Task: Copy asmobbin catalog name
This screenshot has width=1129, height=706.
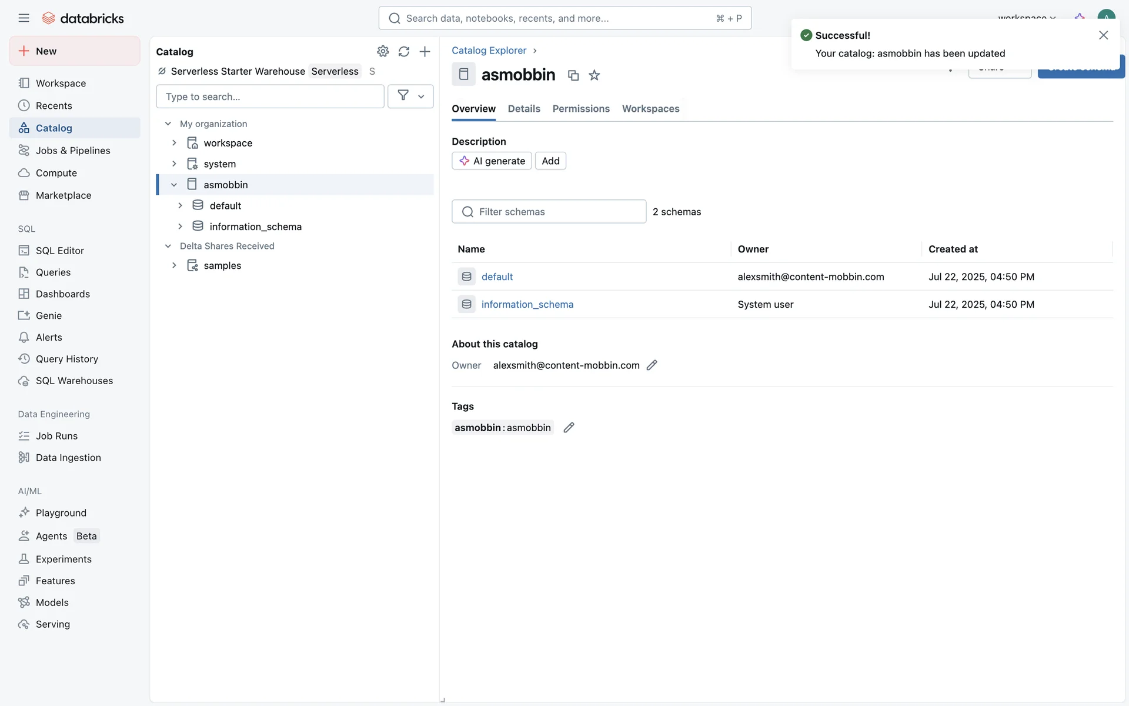Action: pos(573,75)
